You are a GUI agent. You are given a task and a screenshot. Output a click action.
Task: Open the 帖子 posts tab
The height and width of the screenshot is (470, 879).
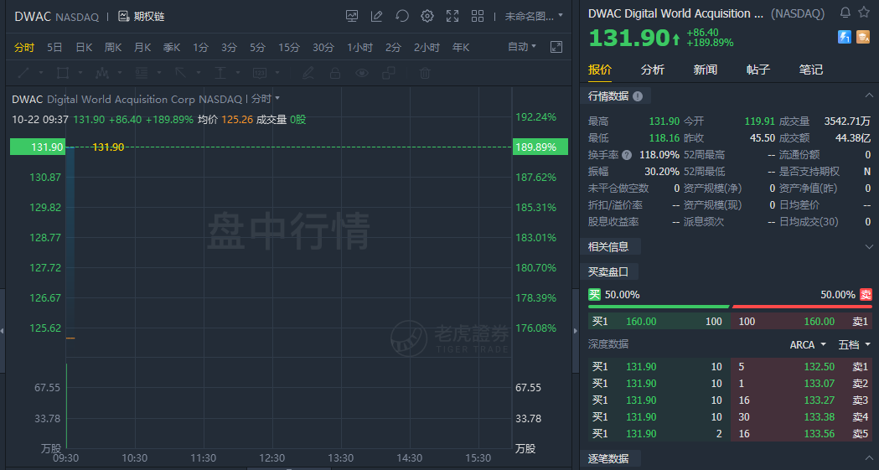point(757,70)
